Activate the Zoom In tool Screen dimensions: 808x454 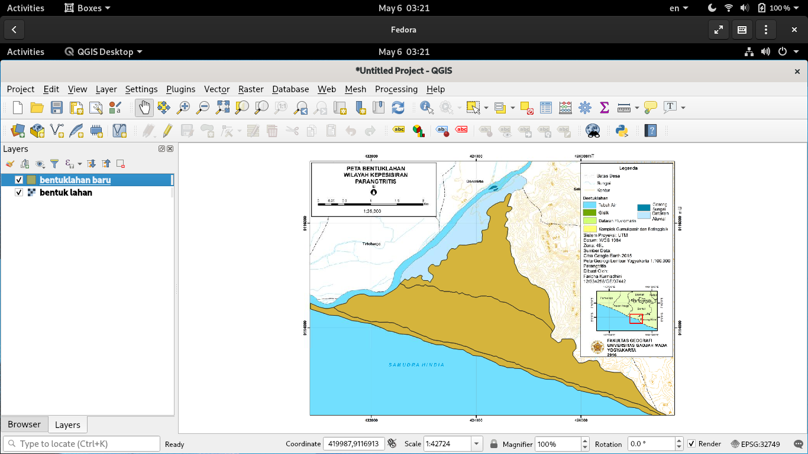[x=183, y=108]
